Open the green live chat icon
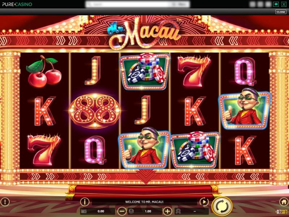This screenshot has height=217, width=289. [276, 4]
